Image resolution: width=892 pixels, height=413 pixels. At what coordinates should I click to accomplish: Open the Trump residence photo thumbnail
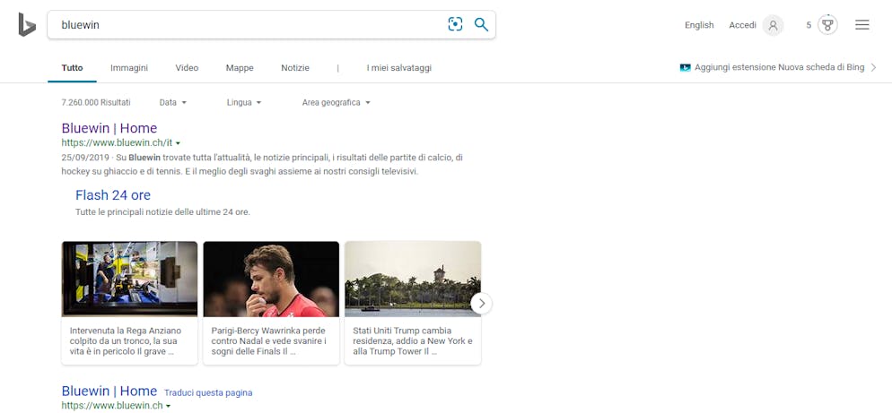click(413, 279)
